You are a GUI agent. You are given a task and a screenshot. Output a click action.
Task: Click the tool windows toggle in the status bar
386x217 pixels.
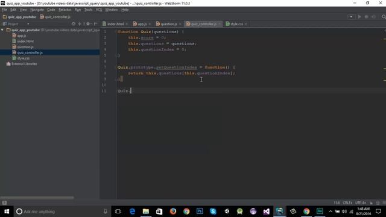pyautogui.click(x=4, y=203)
